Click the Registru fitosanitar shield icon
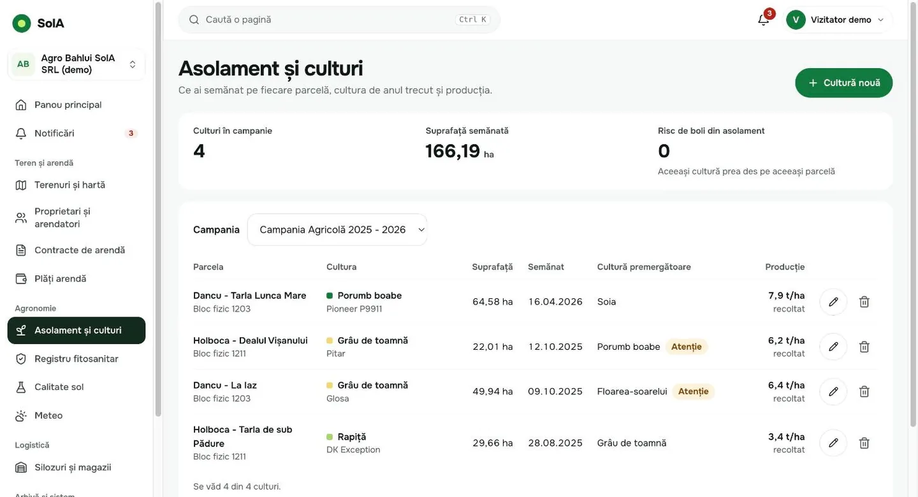The image size is (918, 497). (x=21, y=359)
